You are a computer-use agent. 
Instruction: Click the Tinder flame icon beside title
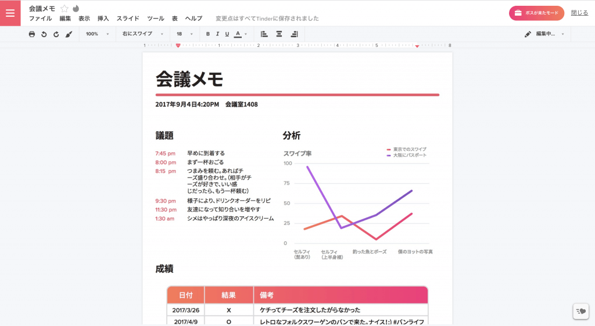tap(76, 9)
